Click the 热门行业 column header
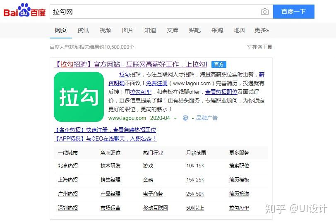 click(153, 153)
